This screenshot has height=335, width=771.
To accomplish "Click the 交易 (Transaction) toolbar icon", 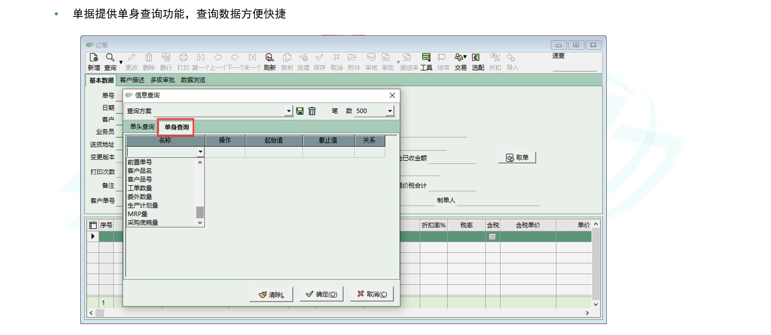I will pyautogui.click(x=460, y=58).
